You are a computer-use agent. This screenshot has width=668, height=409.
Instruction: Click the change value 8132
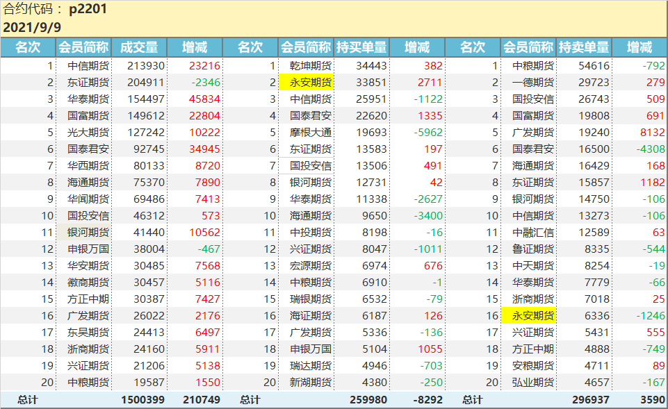(652, 133)
